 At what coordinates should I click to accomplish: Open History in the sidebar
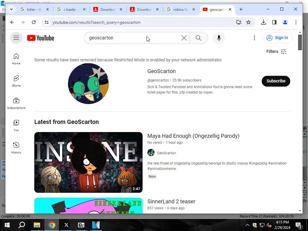16,148
